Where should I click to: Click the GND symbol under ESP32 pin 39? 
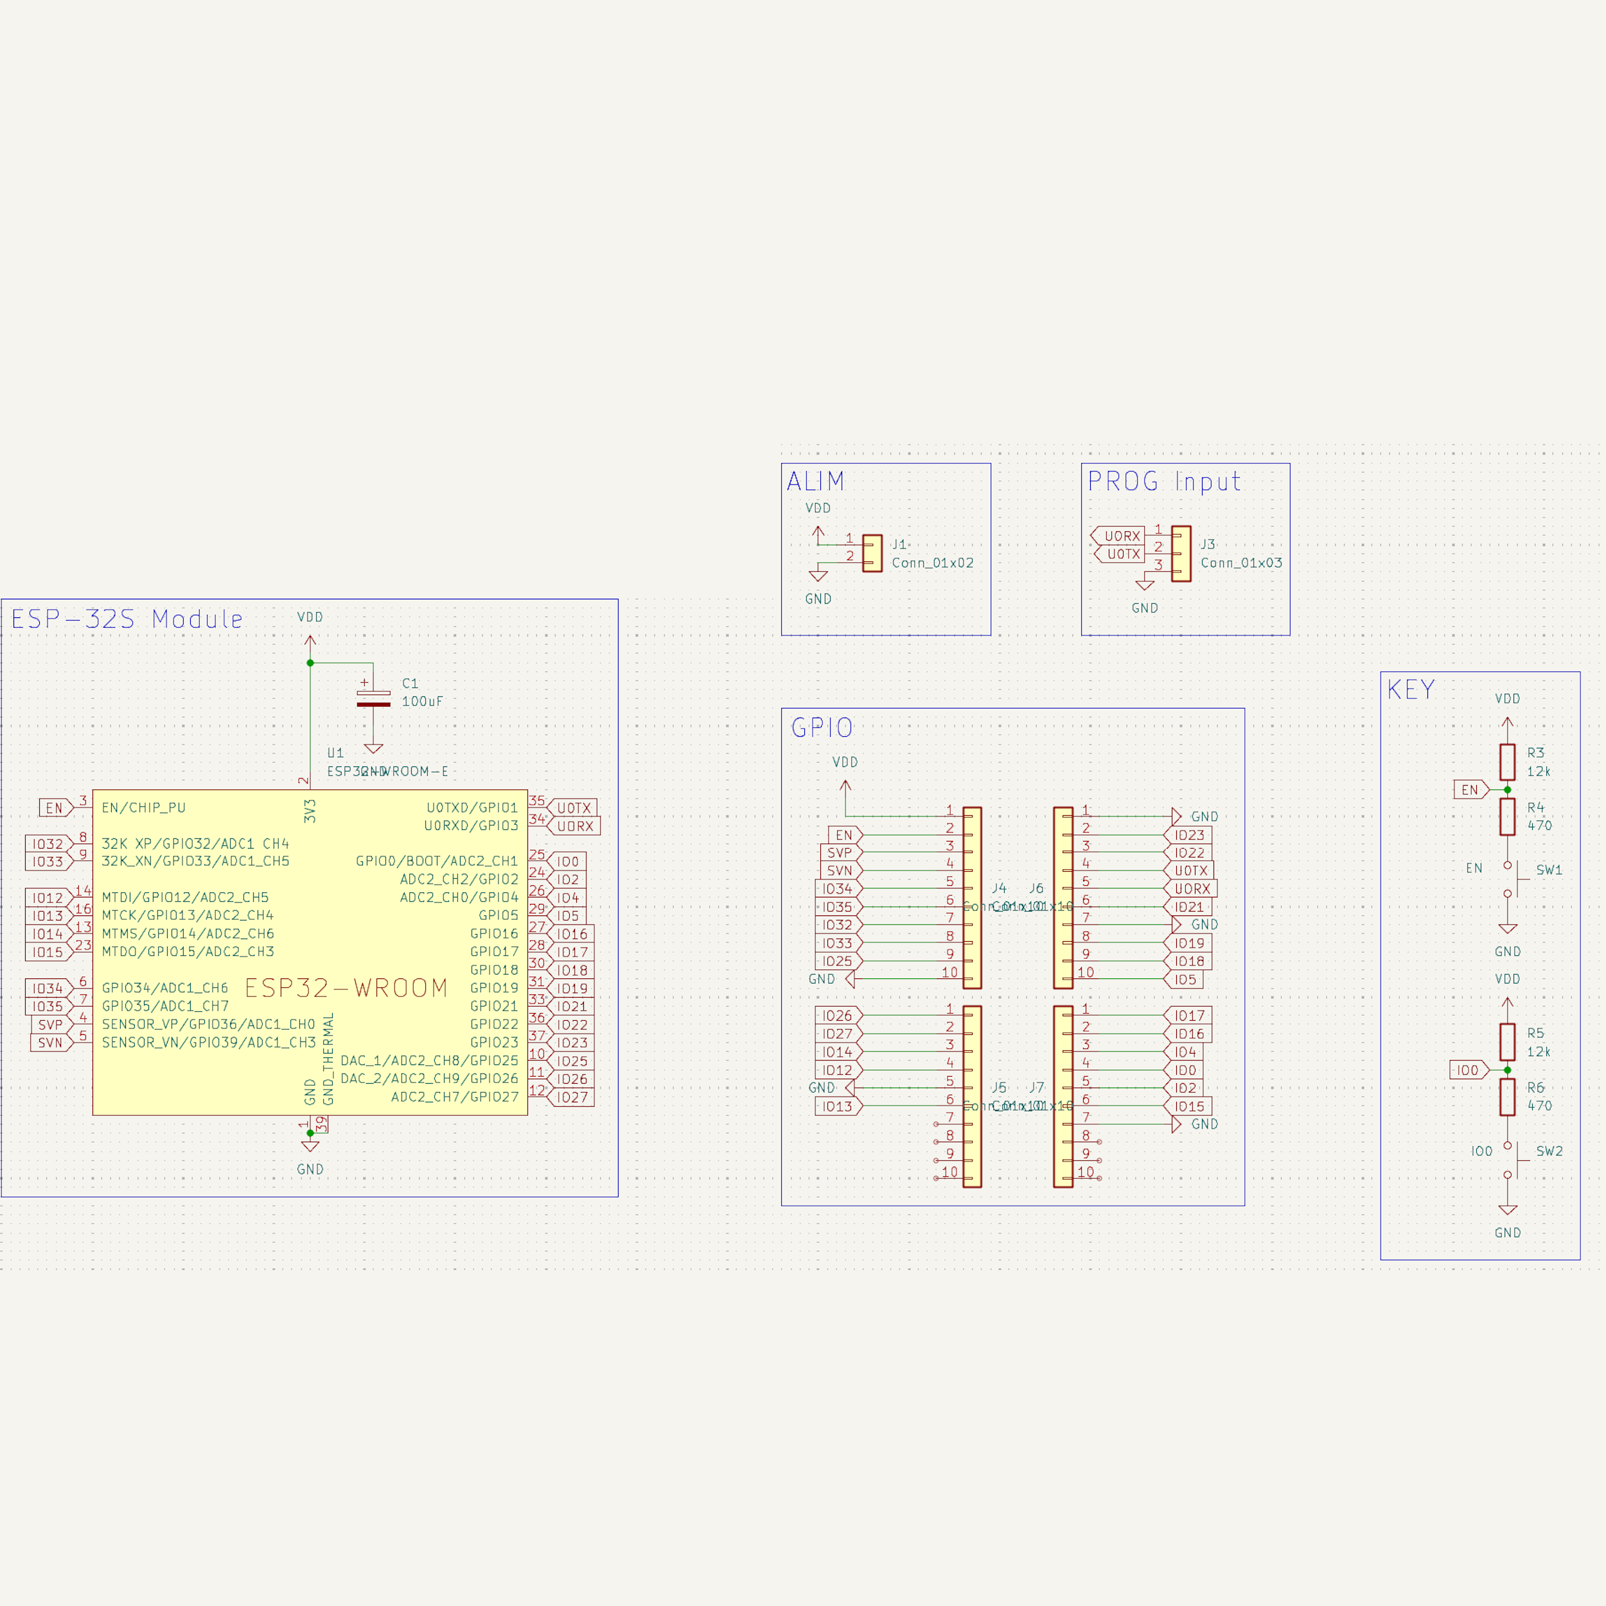[310, 1145]
